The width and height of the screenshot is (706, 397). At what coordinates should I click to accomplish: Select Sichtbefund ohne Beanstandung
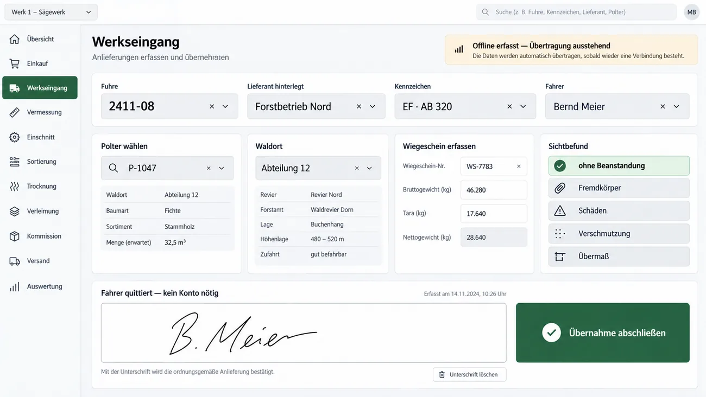tap(619, 165)
